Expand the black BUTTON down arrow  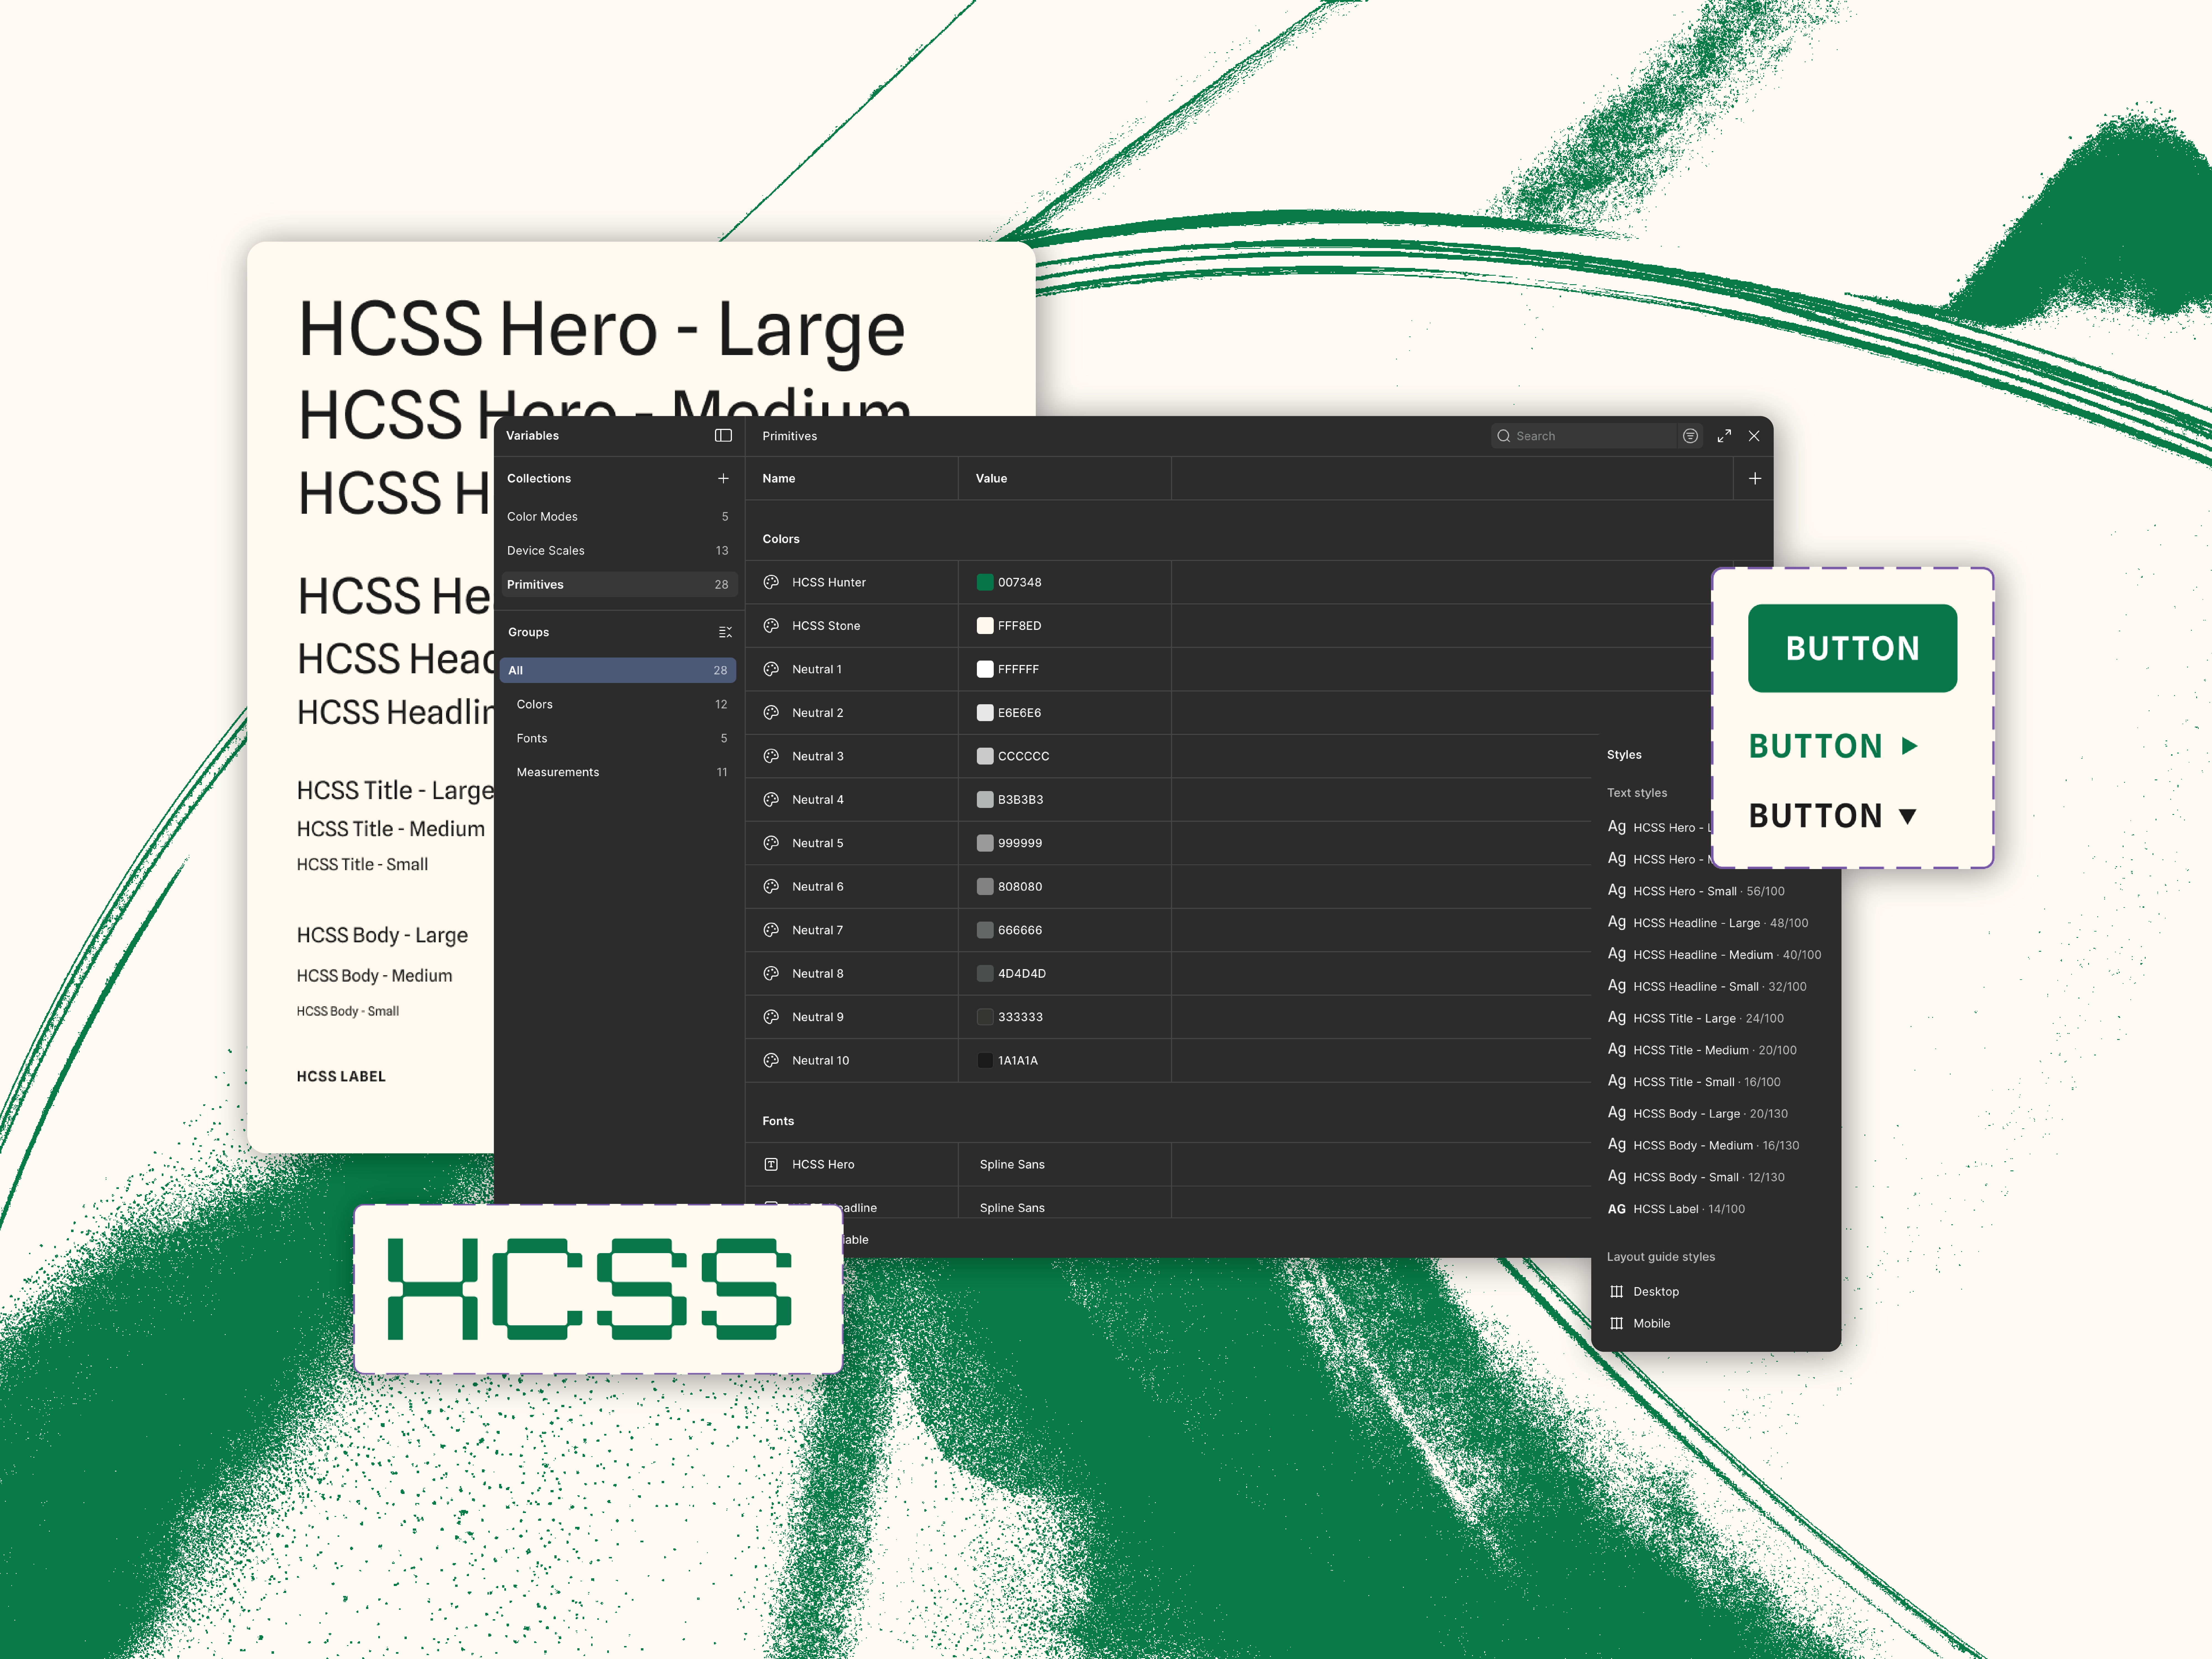click(x=1908, y=816)
